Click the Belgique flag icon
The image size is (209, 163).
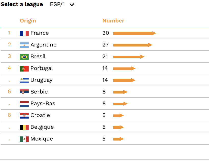point(24,127)
